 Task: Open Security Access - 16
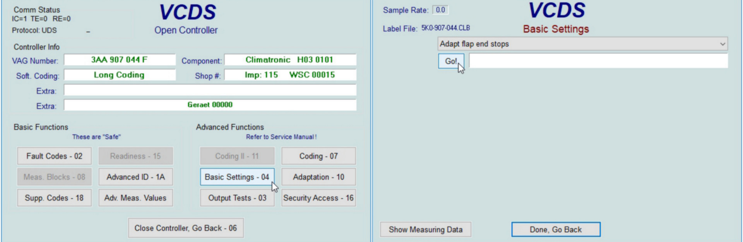tap(318, 198)
